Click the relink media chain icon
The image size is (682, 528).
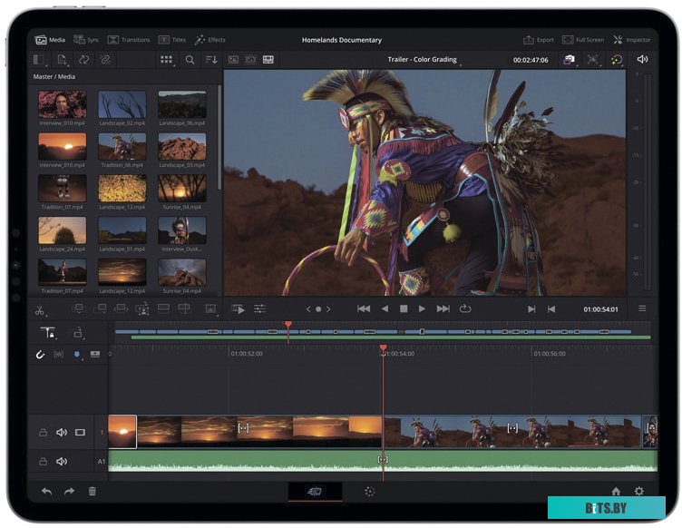click(105, 60)
